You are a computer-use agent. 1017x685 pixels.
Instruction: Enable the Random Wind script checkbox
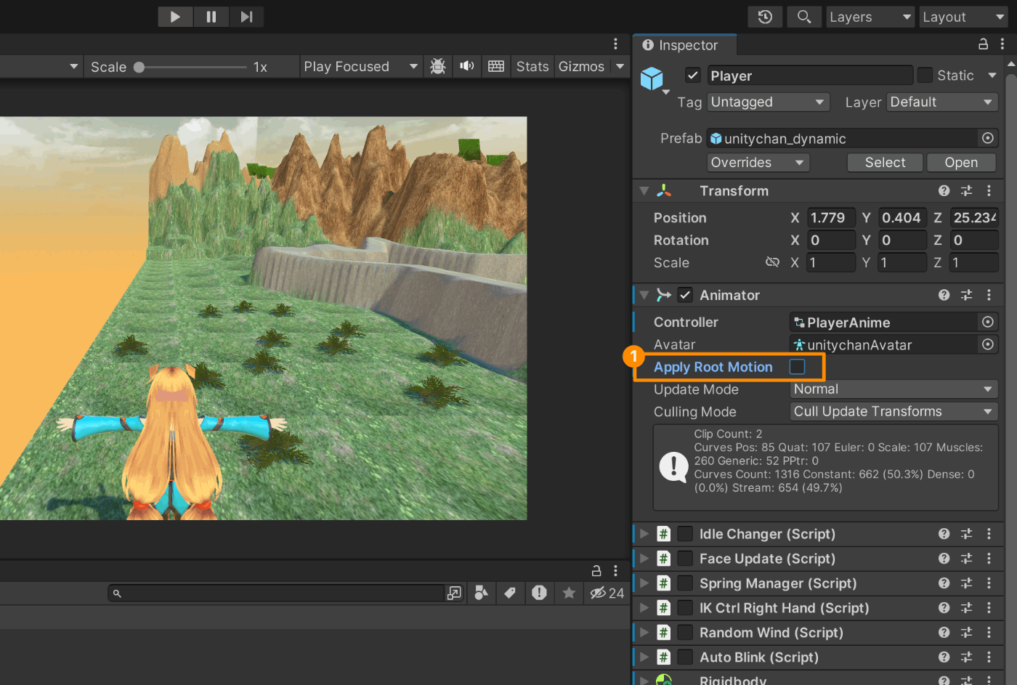685,633
